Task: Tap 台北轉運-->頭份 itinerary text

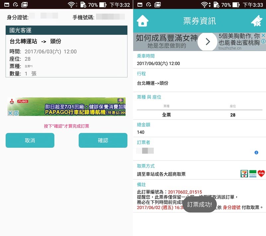Action: pyautogui.click(x=152, y=83)
